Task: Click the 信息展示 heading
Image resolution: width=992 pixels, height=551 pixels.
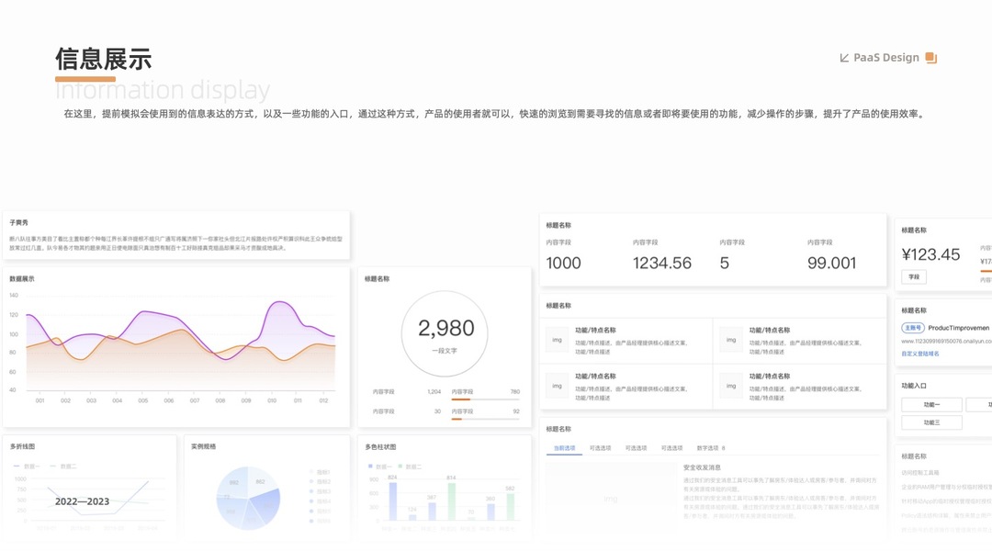Action: click(x=104, y=59)
